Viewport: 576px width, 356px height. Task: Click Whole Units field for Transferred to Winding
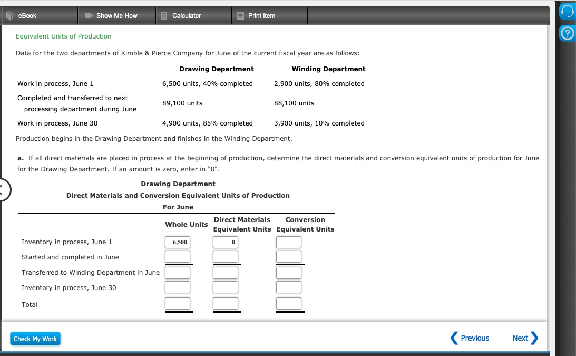click(178, 273)
